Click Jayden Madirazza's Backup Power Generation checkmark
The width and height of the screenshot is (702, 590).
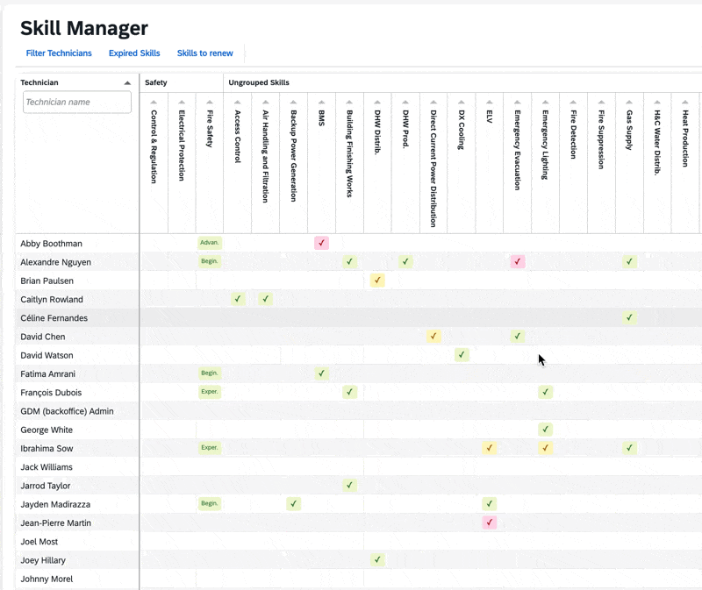click(294, 504)
